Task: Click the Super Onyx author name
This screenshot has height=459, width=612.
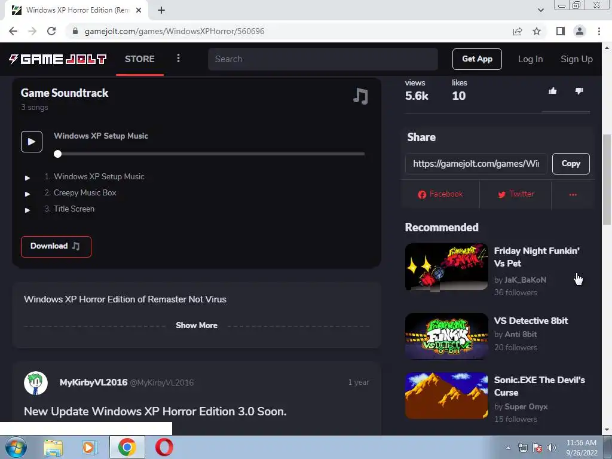Action: [526, 406]
